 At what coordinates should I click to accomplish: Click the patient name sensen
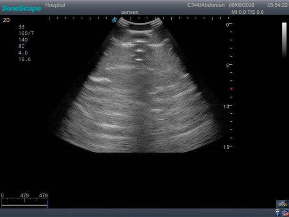[130, 12]
